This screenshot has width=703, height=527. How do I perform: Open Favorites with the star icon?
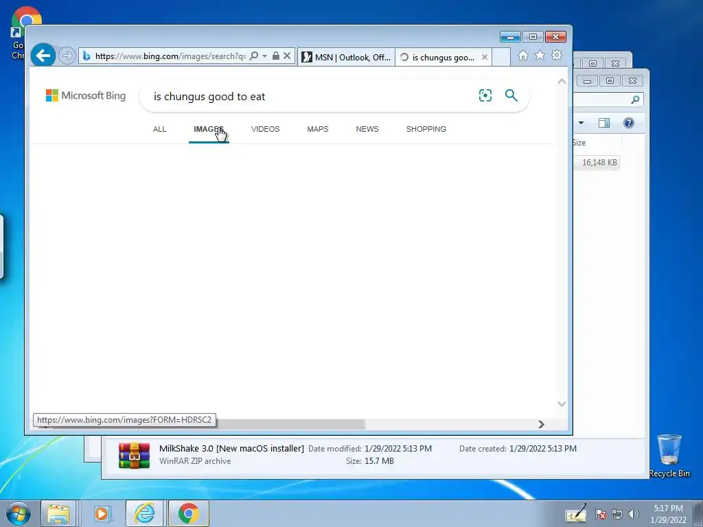tap(540, 55)
